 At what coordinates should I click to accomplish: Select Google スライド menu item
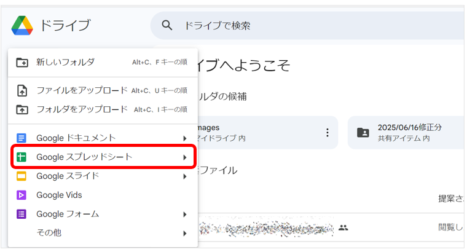pyautogui.click(x=103, y=176)
